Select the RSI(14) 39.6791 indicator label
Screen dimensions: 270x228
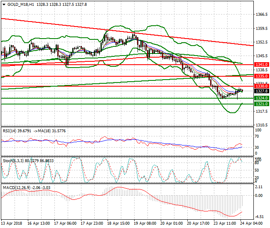(17, 131)
